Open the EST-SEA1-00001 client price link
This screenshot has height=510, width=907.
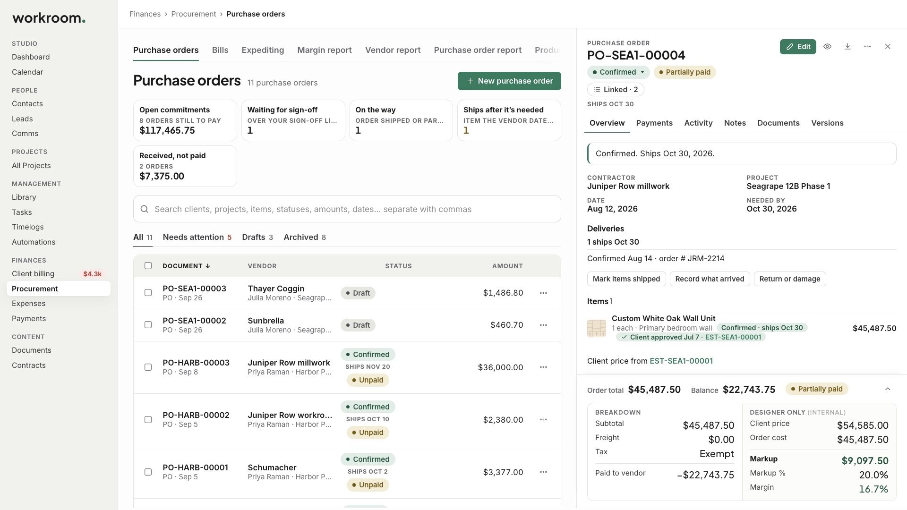coord(681,361)
